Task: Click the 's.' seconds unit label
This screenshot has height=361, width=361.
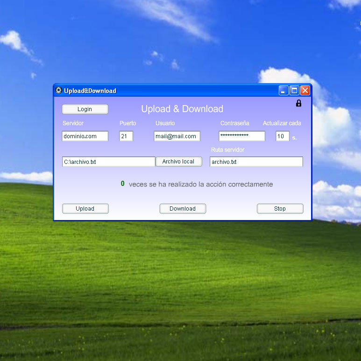Action: 294,138
